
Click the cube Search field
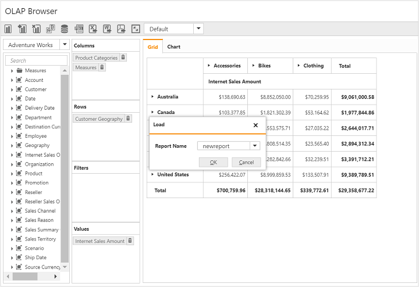click(x=36, y=60)
